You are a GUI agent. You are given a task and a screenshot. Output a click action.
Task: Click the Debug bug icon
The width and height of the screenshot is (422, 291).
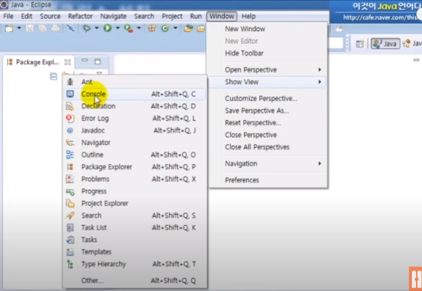coord(86,28)
